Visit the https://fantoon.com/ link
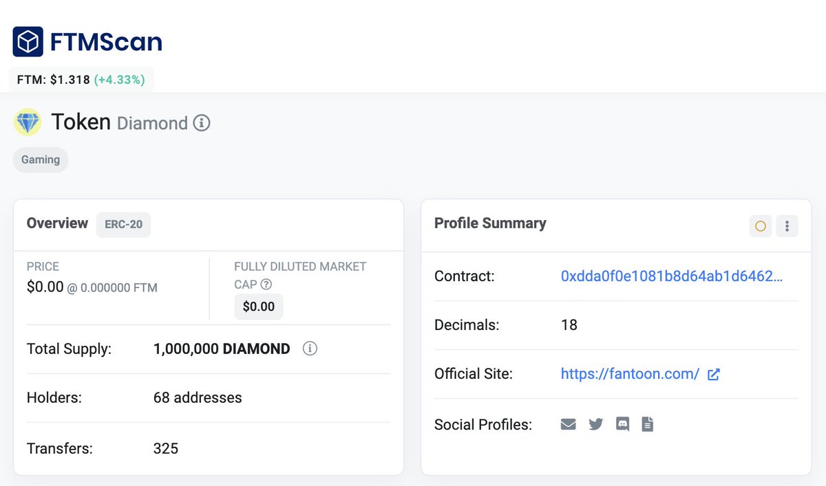The image size is (826, 486). coord(631,374)
